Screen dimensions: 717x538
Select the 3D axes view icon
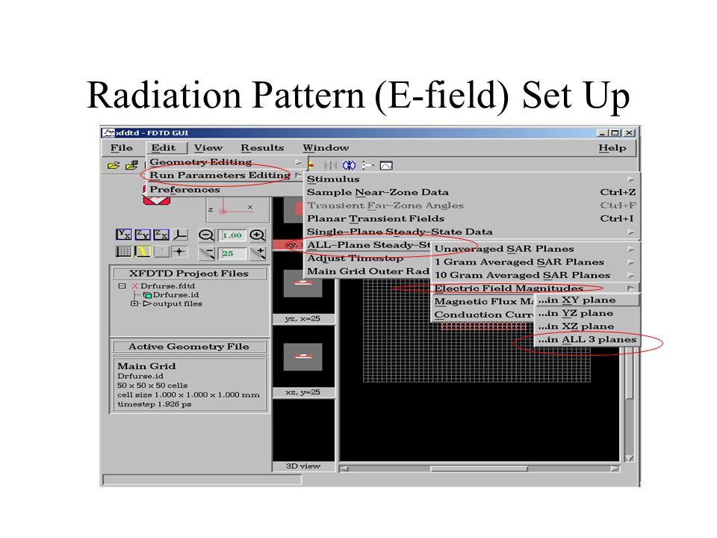click(x=180, y=235)
